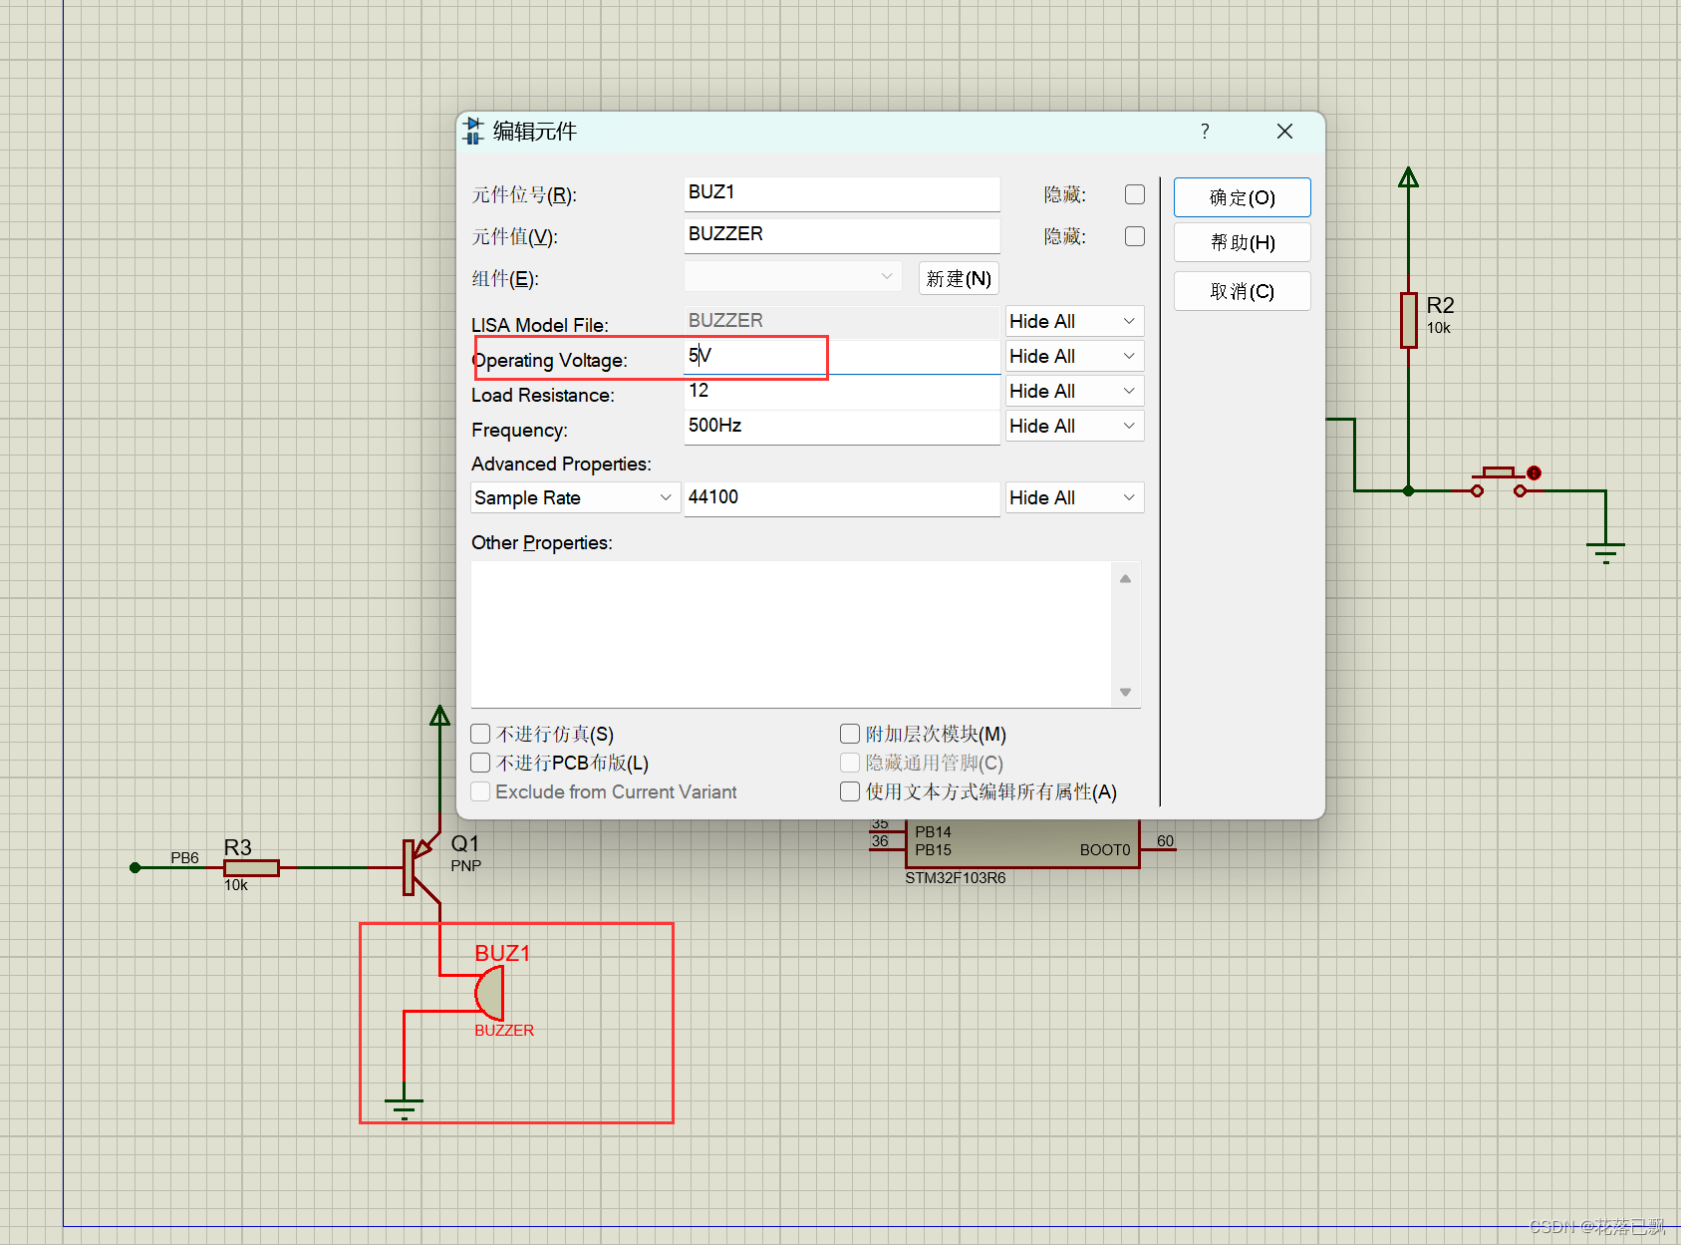1681x1245 pixels.
Task: Select the R3 resistor symbol
Action: 251,868
